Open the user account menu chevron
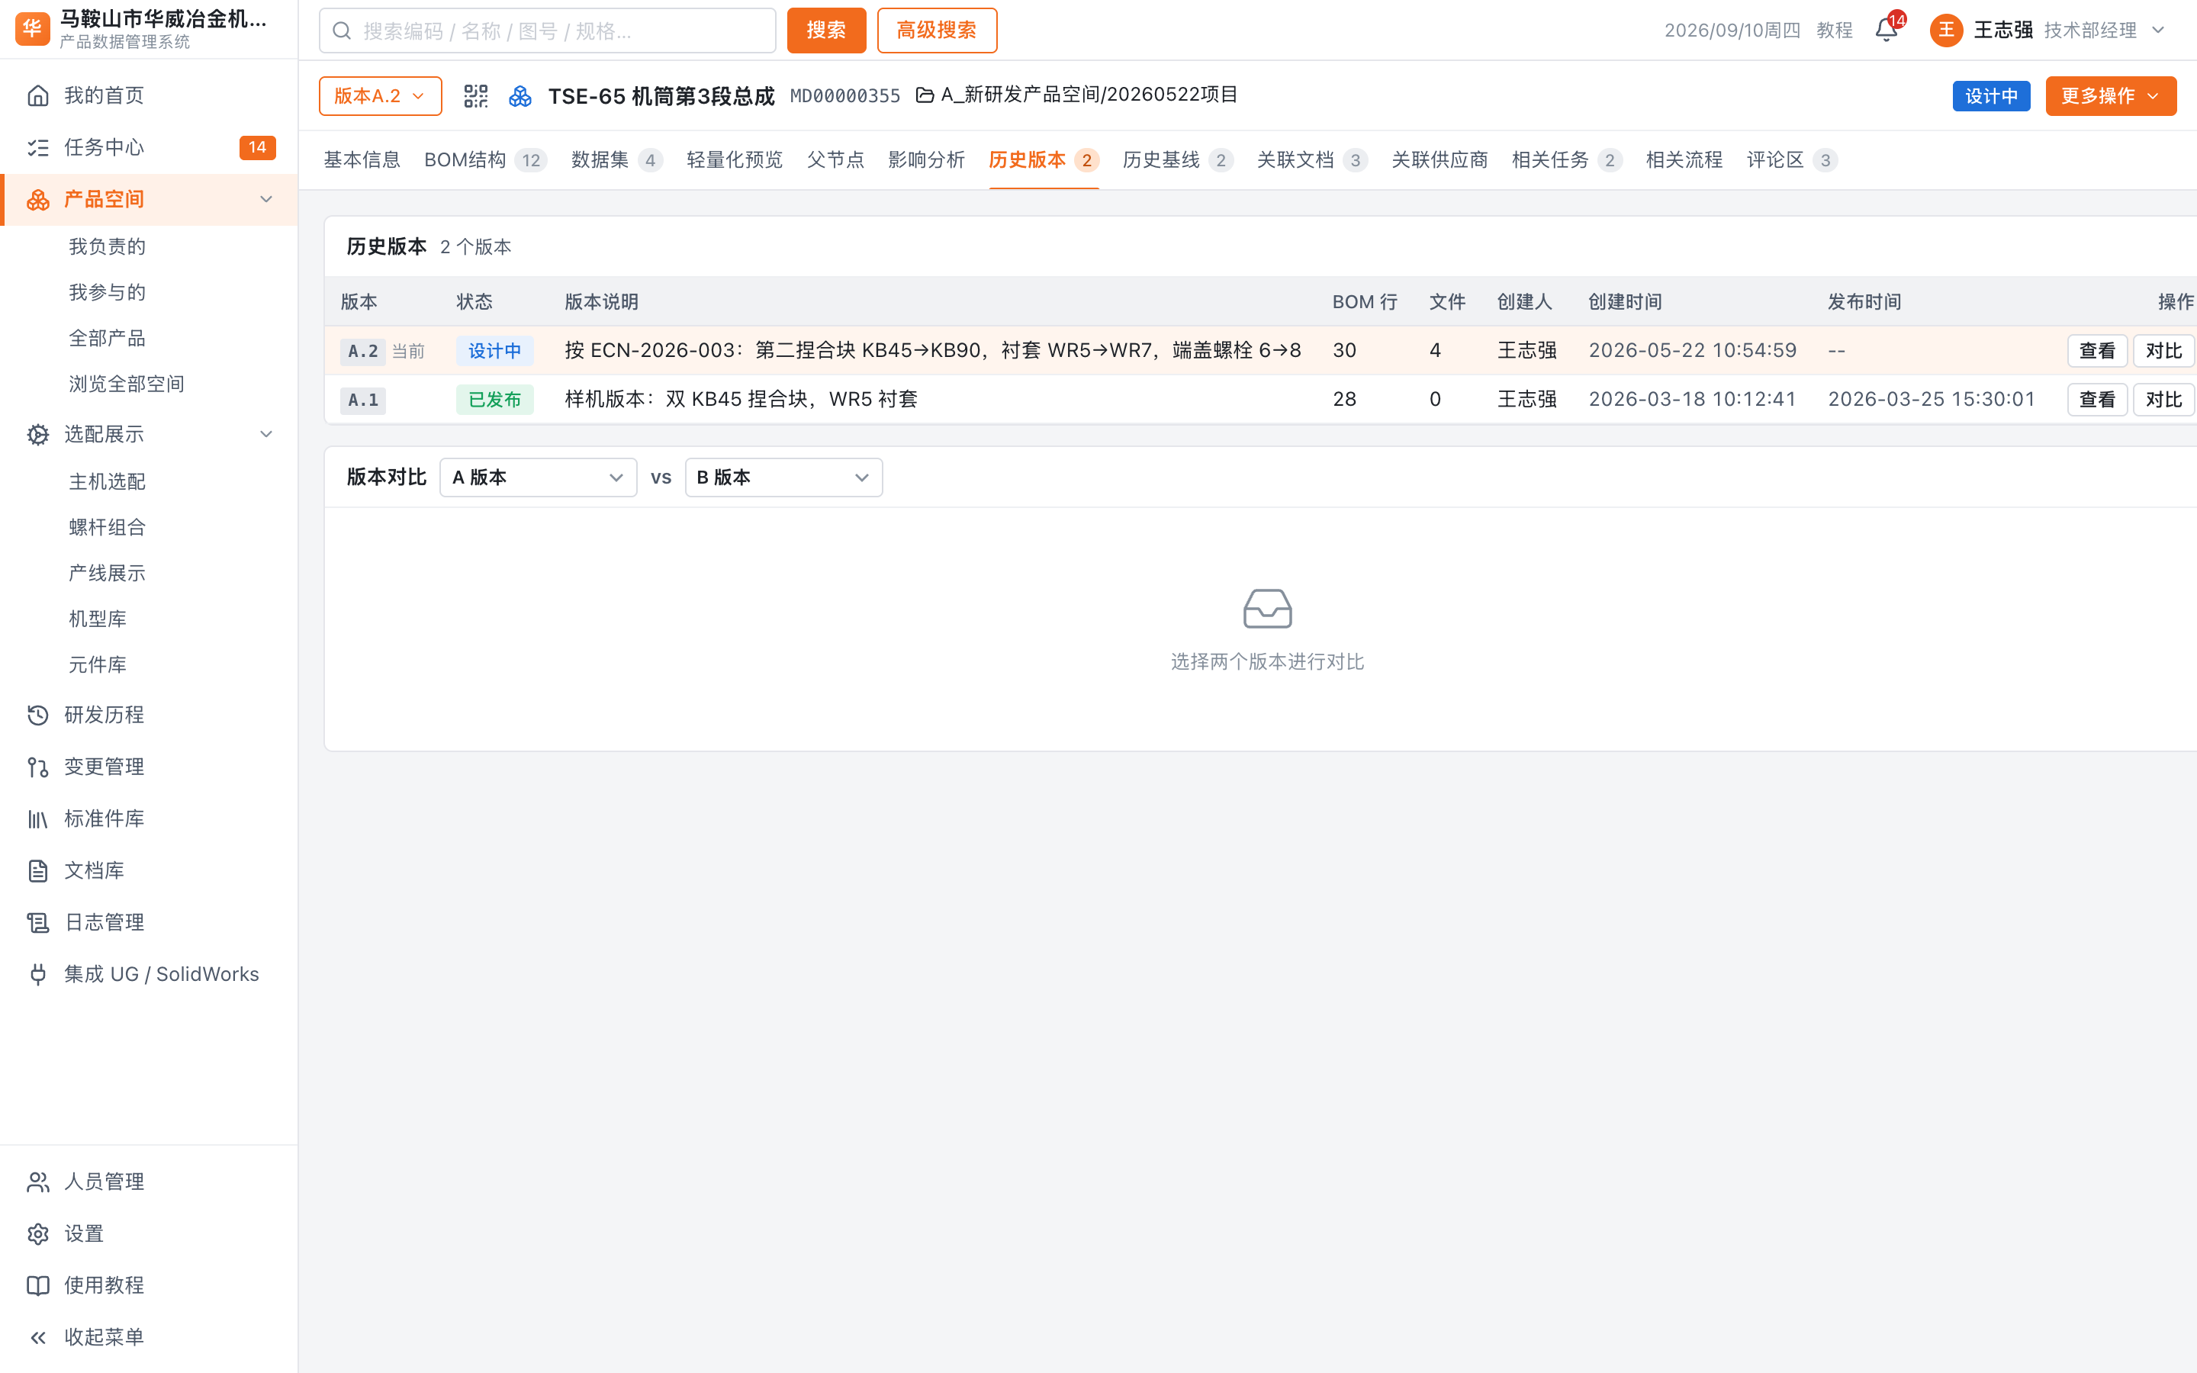This screenshot has width=2197, height=1373. coord(2159,30)
